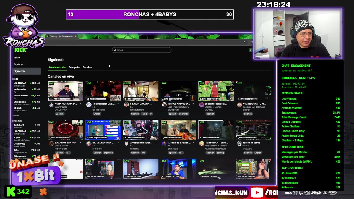This screenshot has height=199, width=354.
Task: Open three-dot menu for VIERNES SANTO N... stream
Action: tap(269, 104)
